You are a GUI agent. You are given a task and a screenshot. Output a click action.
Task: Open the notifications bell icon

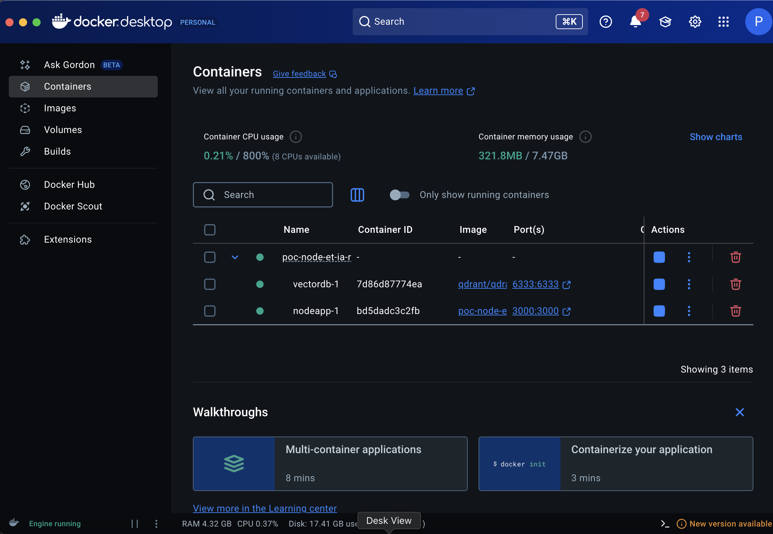tap(635, 22)
